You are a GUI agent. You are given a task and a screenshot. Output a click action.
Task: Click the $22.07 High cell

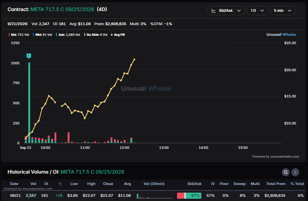[x=89, y=196]
